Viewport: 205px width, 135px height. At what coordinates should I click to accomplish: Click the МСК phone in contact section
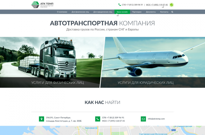point(113,121)
